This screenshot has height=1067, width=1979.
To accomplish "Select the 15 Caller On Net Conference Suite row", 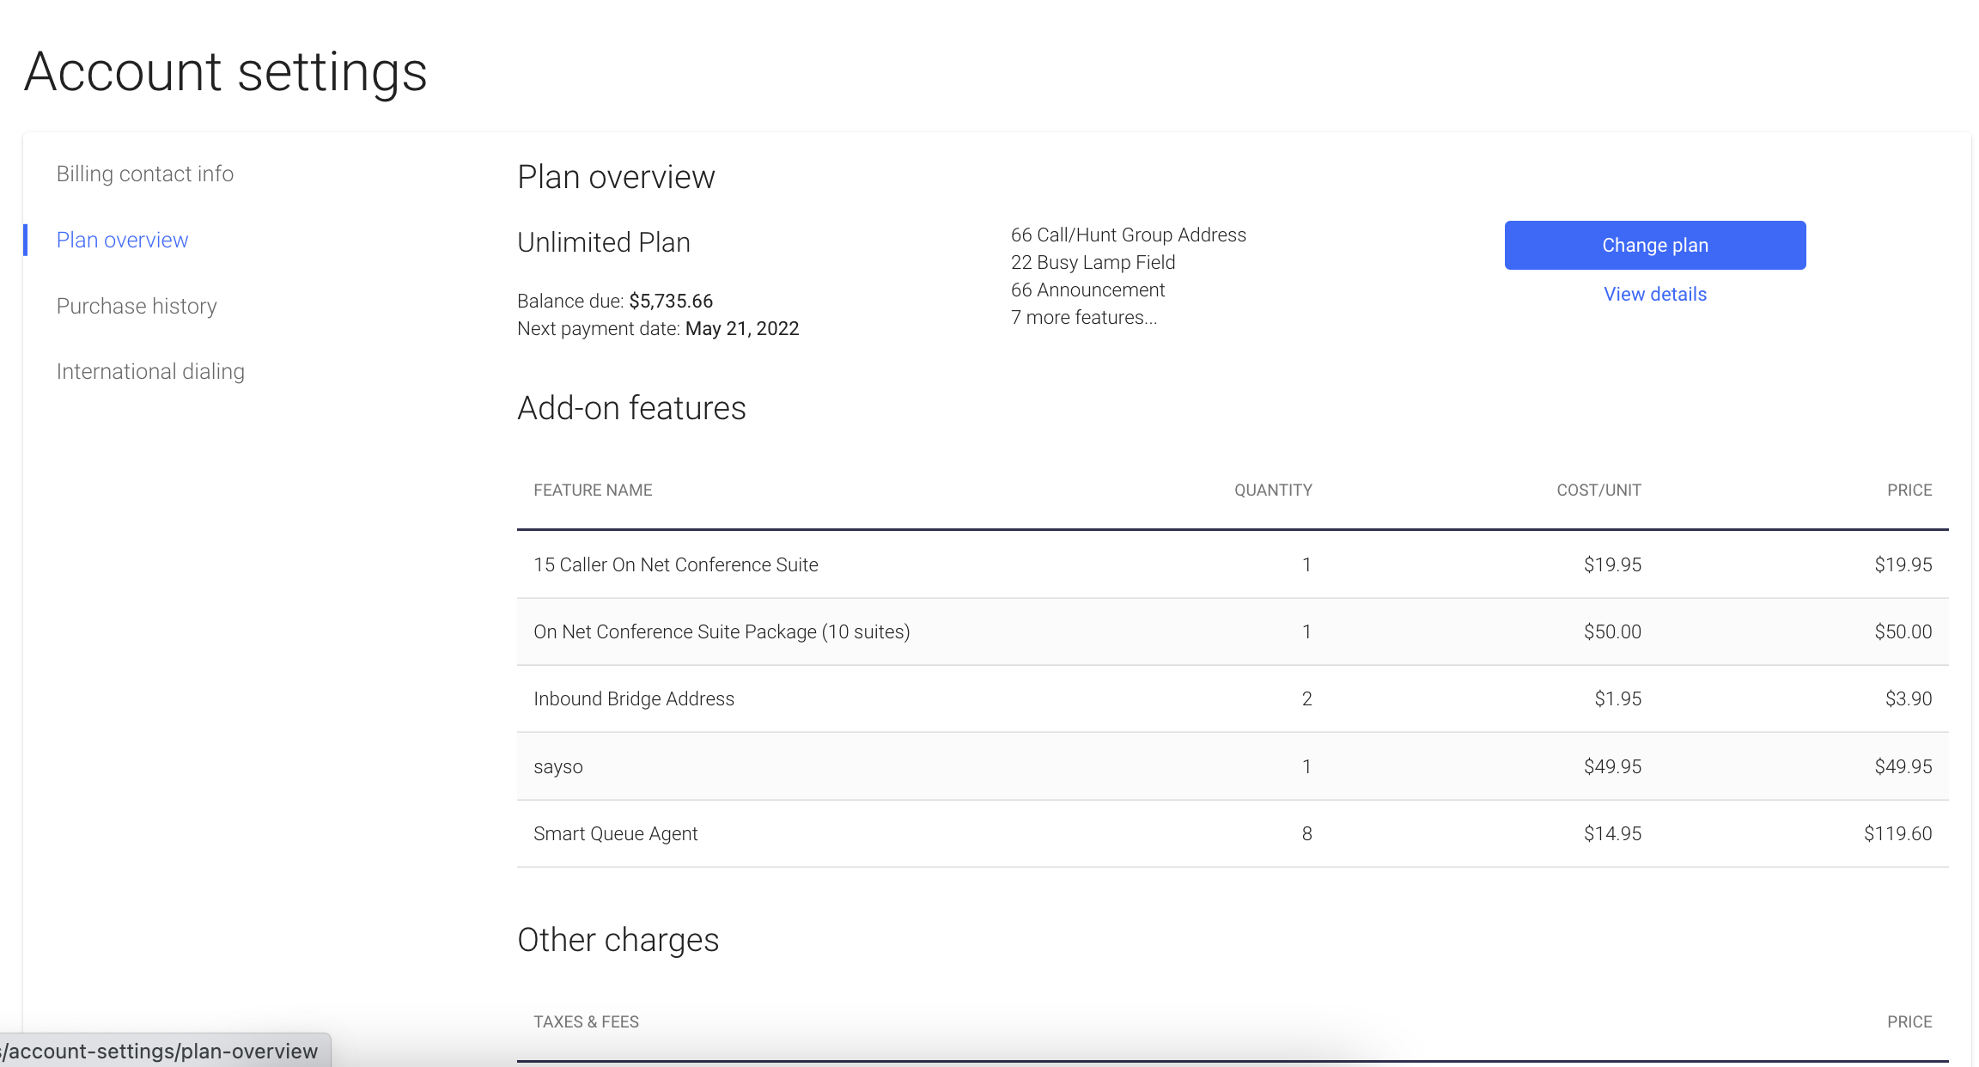I will 675,564.
